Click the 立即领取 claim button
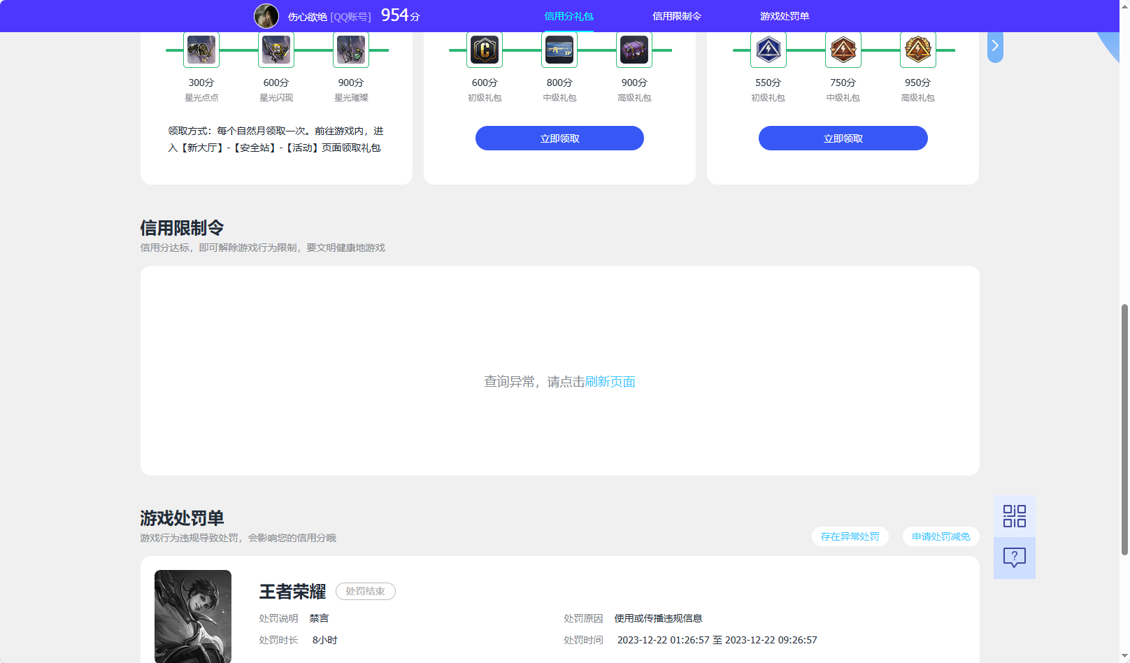 (559, 138)
